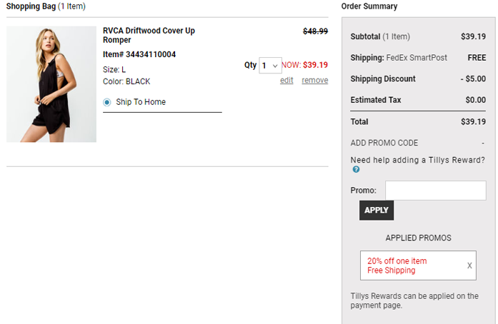Click the Size: L label
Viewport: 498px width, 324px height.
[114, 69]
